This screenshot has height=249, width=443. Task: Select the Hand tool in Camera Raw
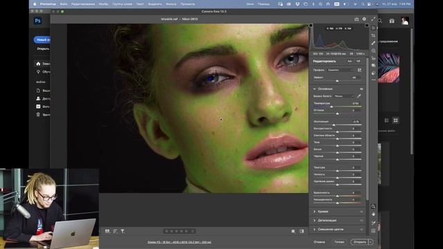coord(374,214)
